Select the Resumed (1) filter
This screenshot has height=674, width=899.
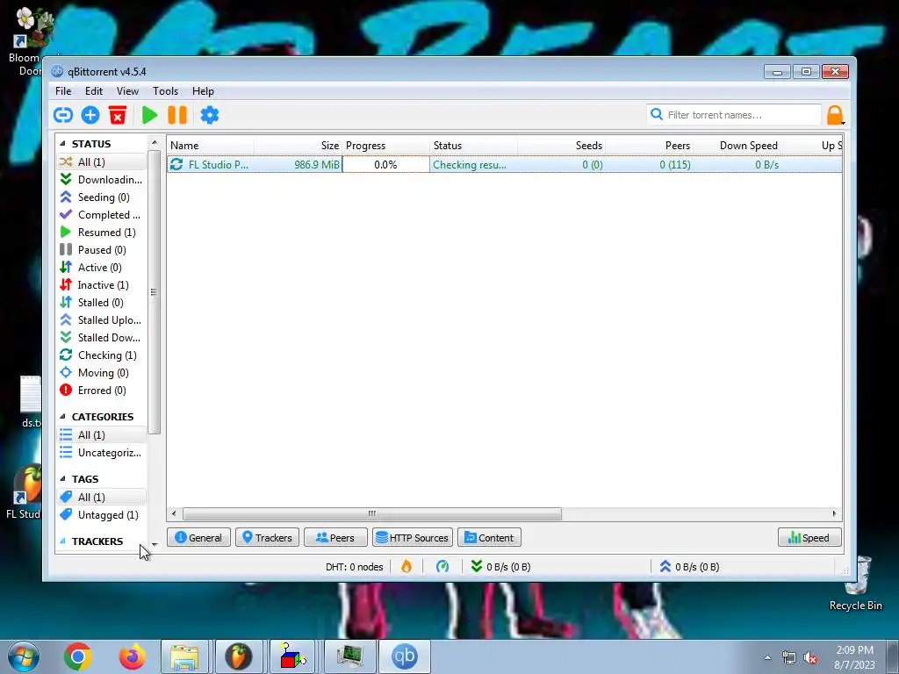[102, 233]
